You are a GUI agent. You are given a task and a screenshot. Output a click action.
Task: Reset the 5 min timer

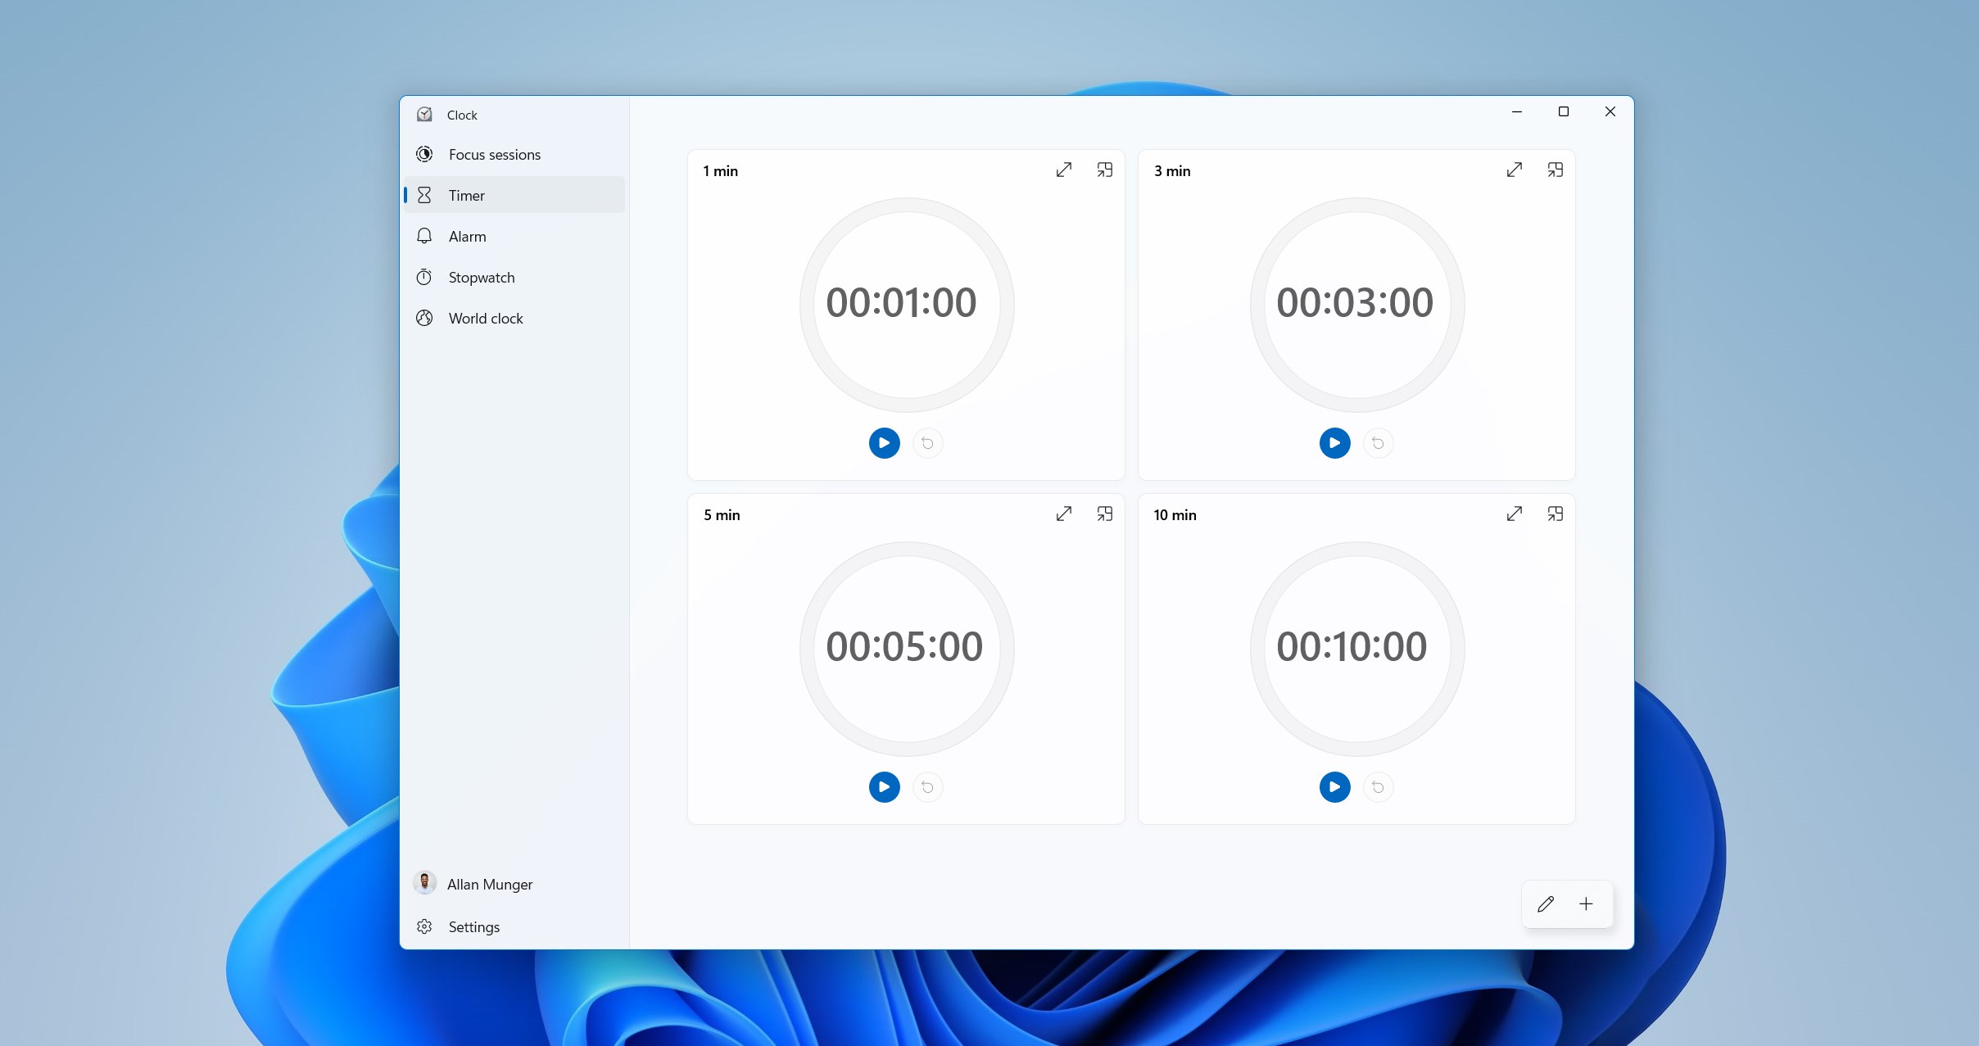click(x=927, y=786)
